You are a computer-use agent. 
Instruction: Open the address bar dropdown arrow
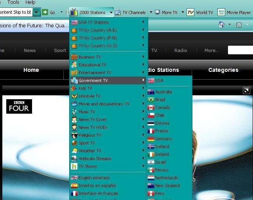point(36,12)
